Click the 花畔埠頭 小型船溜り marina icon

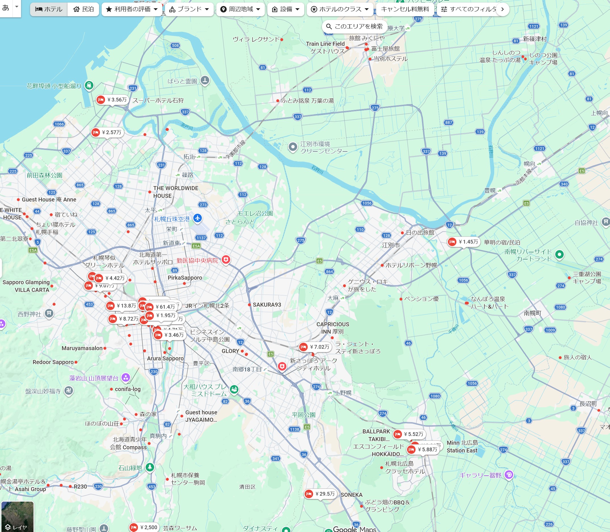coord(89,85)
